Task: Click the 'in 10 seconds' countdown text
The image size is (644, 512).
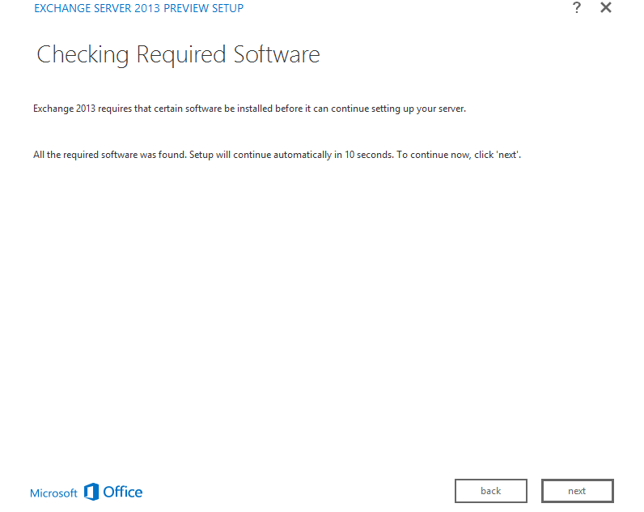Action: [x=362, y=155]
